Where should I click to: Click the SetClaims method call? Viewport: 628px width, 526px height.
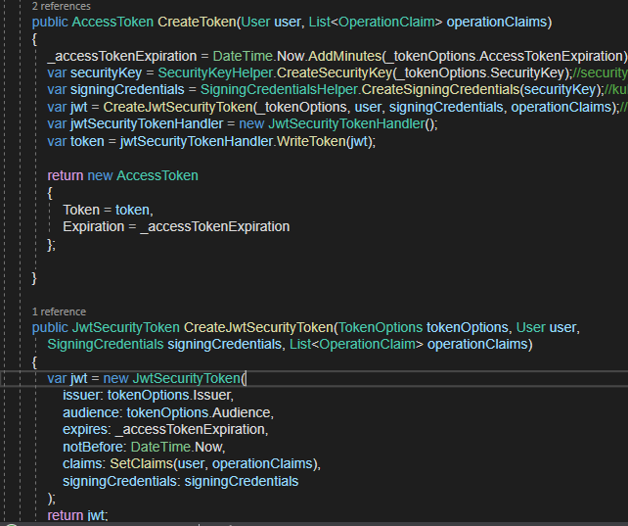pos(141,464)
